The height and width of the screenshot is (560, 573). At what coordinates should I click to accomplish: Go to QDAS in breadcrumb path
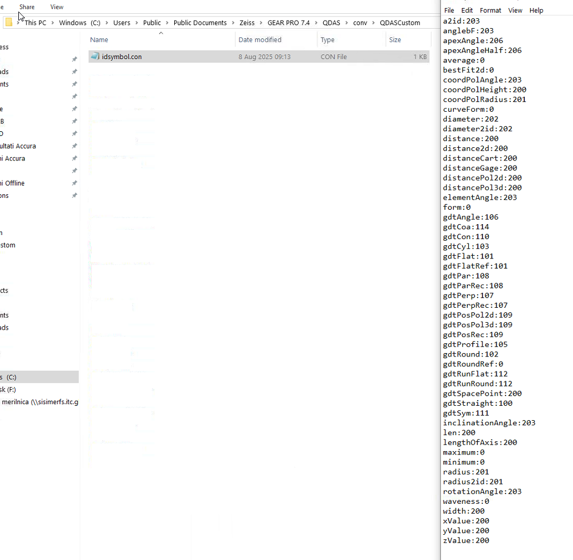[331, 23]
